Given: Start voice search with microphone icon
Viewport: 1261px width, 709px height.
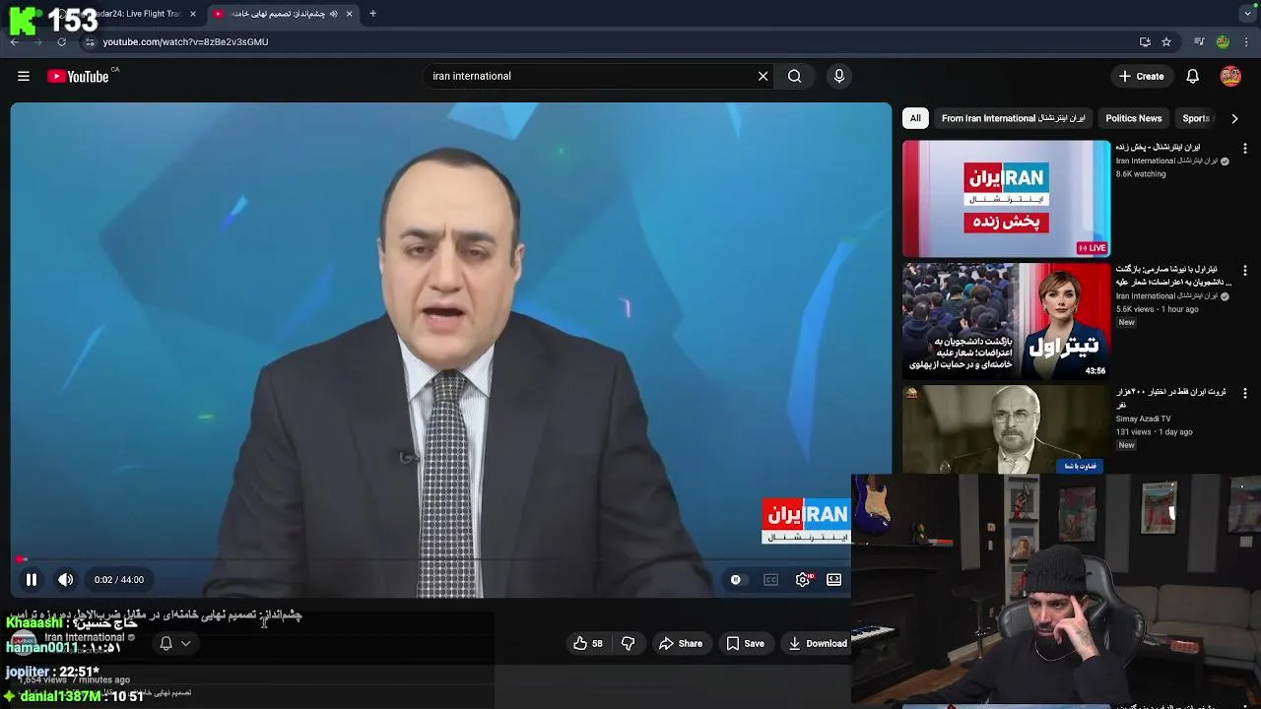Looking at the screenshot, I should 839,76.
